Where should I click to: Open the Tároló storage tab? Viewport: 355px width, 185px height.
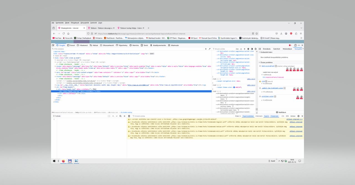click(x=144, y=45)
